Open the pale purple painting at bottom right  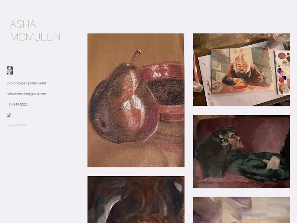pyautogui.click(x=242, y=210)
